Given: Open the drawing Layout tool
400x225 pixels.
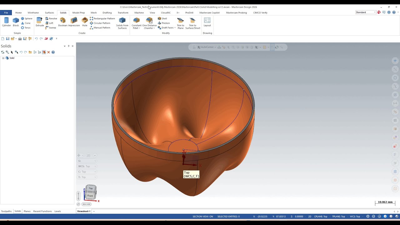Looking at the screenshot, I should tap(207, 22).
